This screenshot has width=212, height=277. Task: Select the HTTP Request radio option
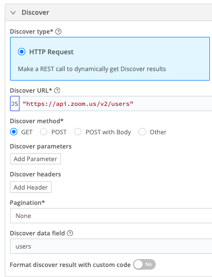[22, 52]
